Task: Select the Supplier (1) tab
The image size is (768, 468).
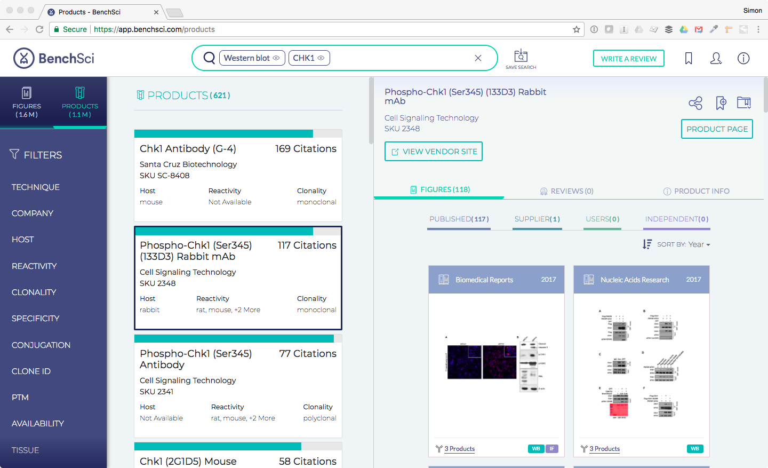Action: tap(537, 219)
